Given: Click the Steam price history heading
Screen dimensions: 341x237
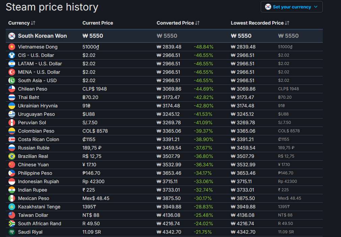Looking at the screenshot, I should point(52,7).
